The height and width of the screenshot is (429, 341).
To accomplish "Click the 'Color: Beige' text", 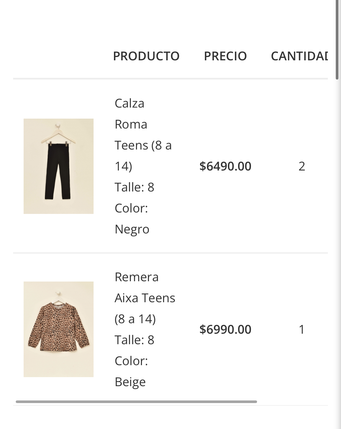I will [x=131, y=371].
